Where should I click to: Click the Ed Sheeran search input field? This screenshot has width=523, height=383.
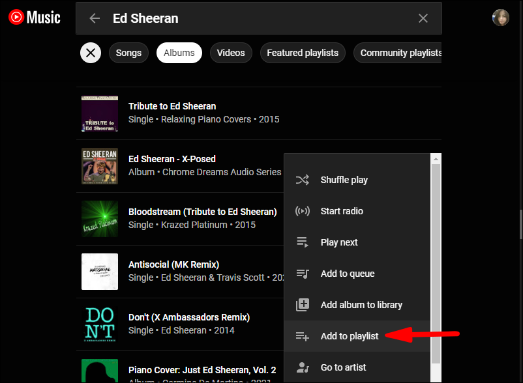(261, 18)
